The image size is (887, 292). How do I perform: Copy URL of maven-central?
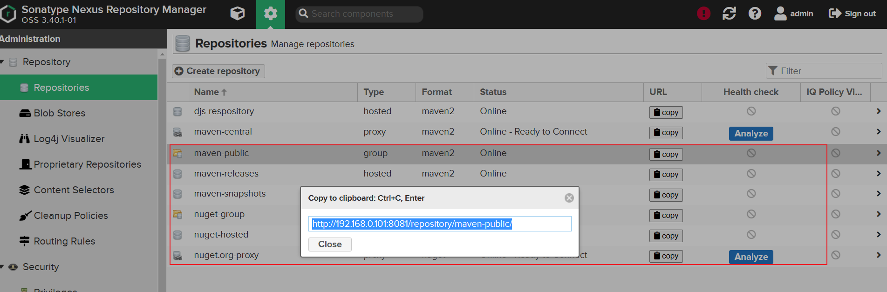click(666, 133)
